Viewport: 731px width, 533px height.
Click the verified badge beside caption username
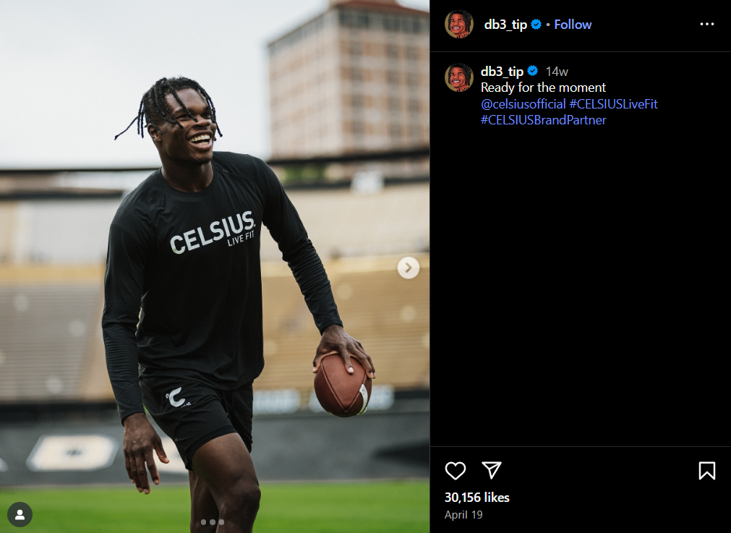point(533,71)
